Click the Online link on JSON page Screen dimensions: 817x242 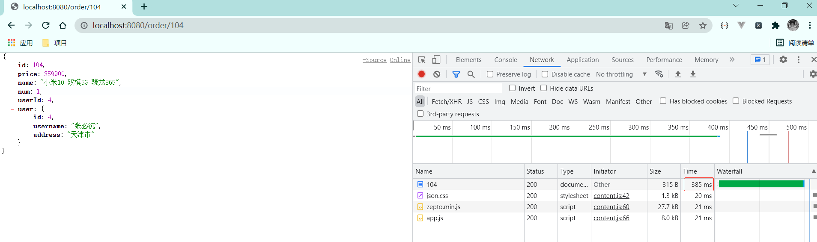click(x=400, y=60)
